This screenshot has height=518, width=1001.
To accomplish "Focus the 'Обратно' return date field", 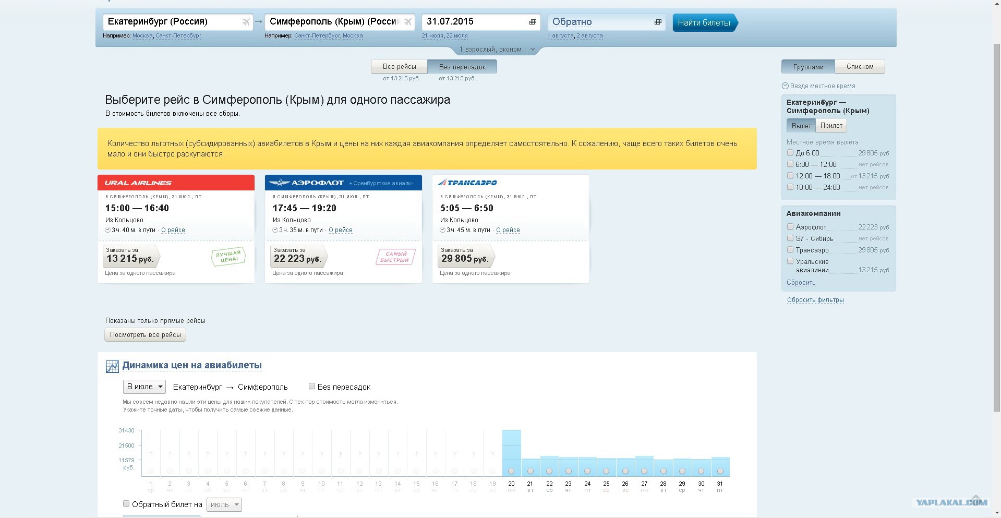I will click(x=606, y=22).
